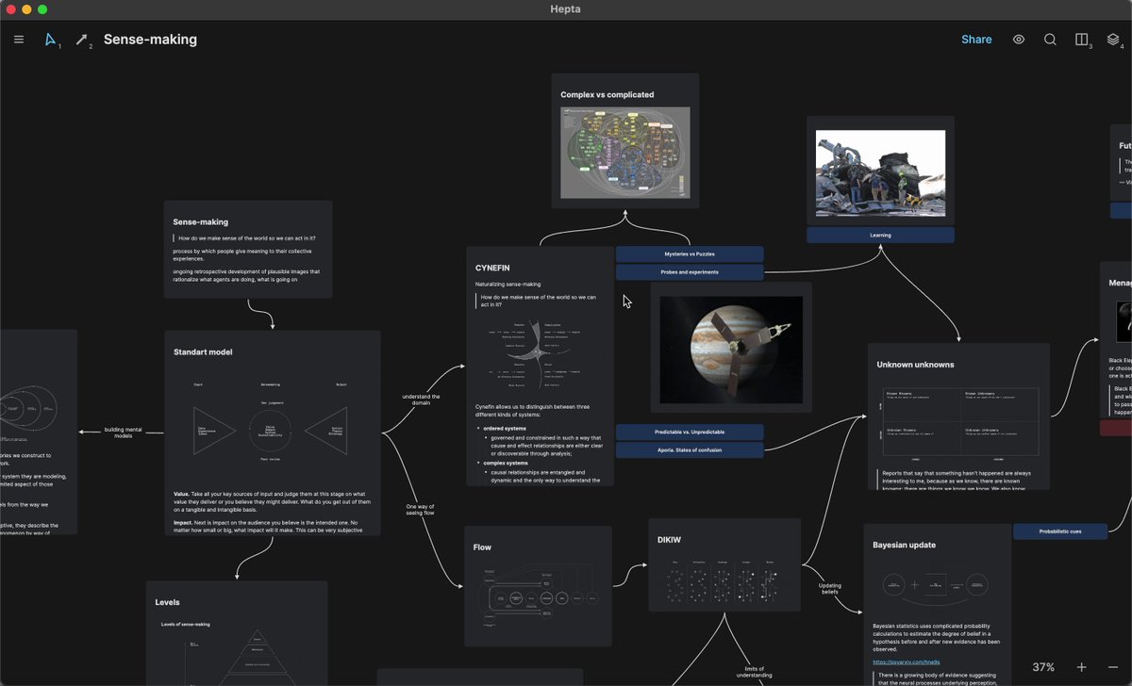Select the Standart model card title
This screenshot has width=1132, height=686.
(203, 352)
